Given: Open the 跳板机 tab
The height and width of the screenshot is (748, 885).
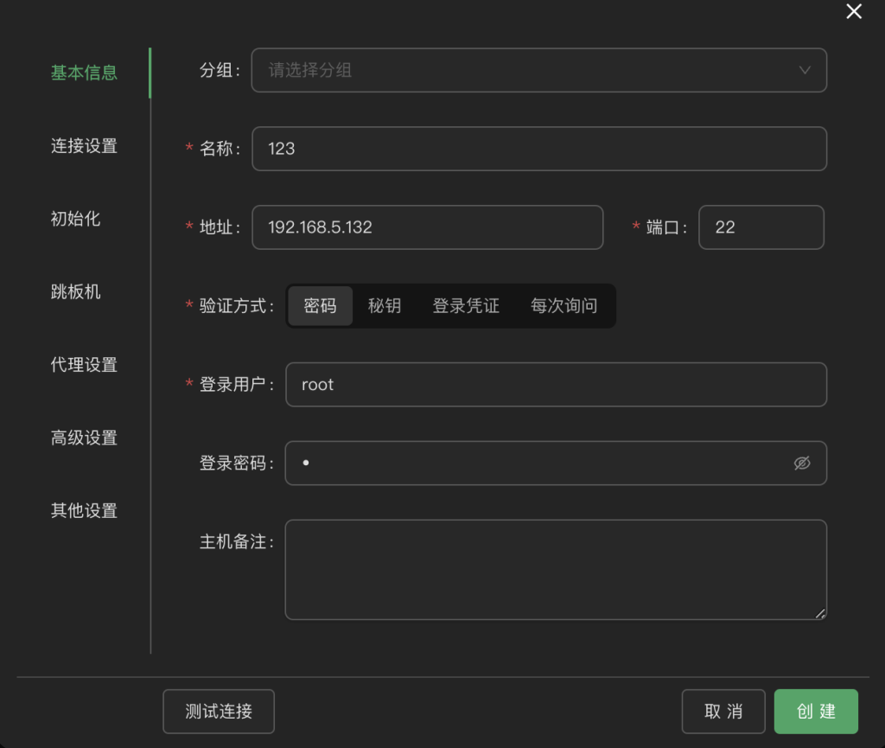Looking at the screenshot, I should pos(76,291).
